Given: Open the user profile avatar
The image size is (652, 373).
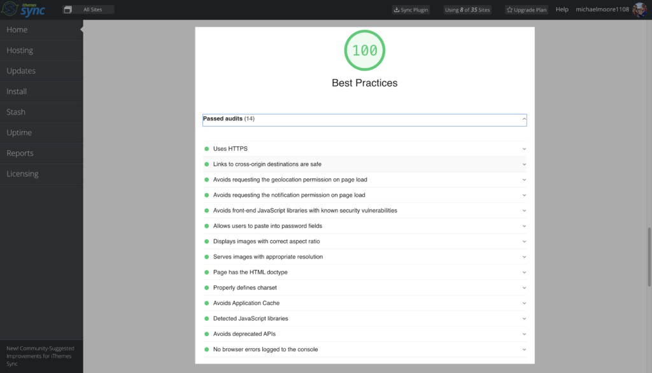Looking at the screenshot, I should point(639,9).
